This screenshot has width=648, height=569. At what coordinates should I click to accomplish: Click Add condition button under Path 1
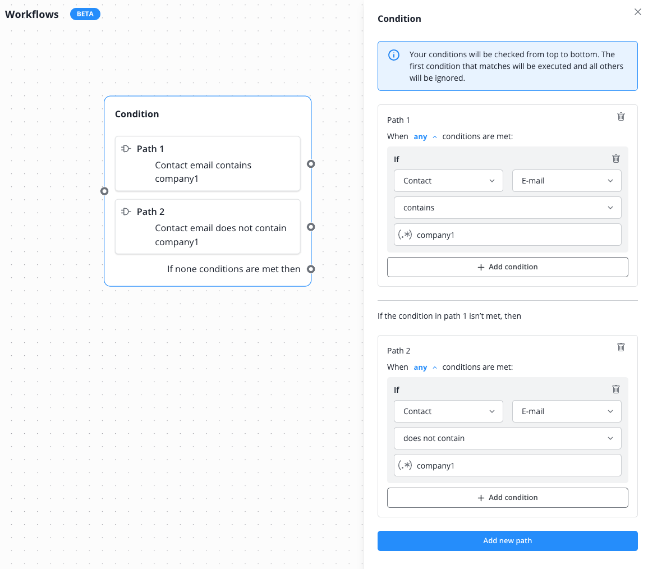(507, 267)
